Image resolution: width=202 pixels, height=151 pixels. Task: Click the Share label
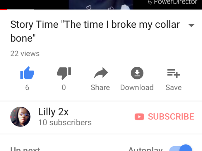[x=100, y=87]
